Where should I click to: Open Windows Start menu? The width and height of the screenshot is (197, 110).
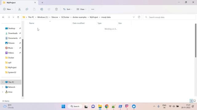coord(63,106)
